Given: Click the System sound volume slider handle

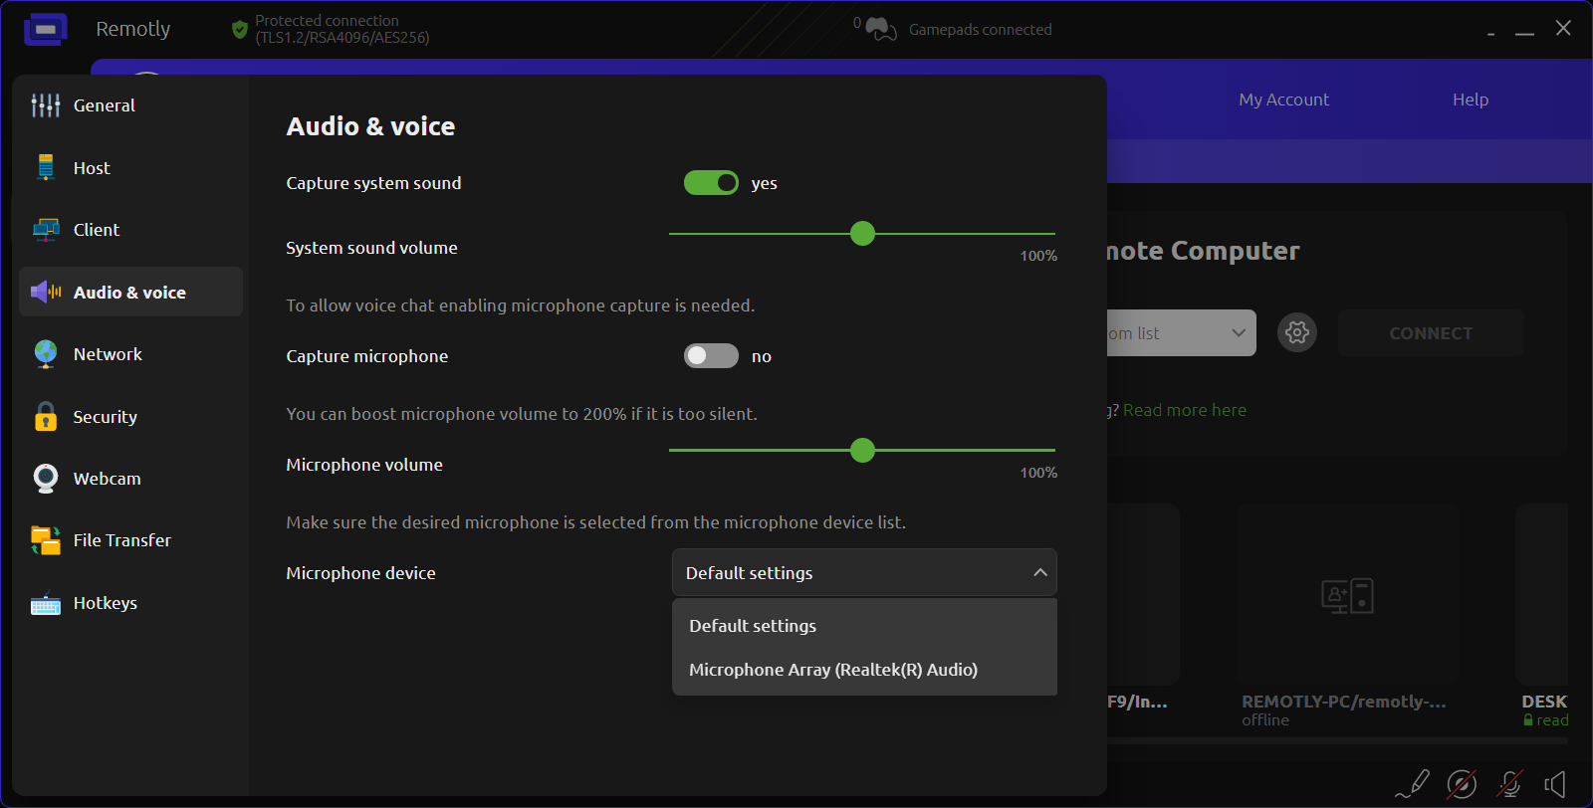Looking at the screenshot, I should click(x=862, y=234).
